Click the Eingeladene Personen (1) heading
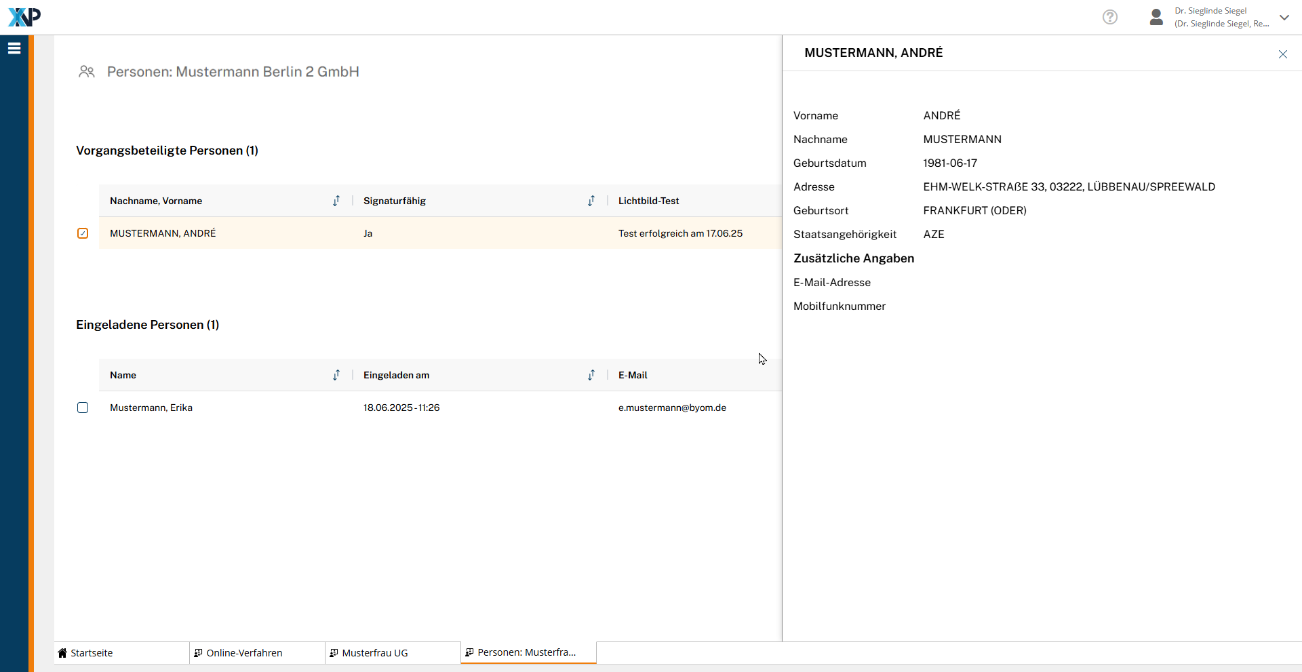Viewport: 1302px width, 672px height. point(147,325)
